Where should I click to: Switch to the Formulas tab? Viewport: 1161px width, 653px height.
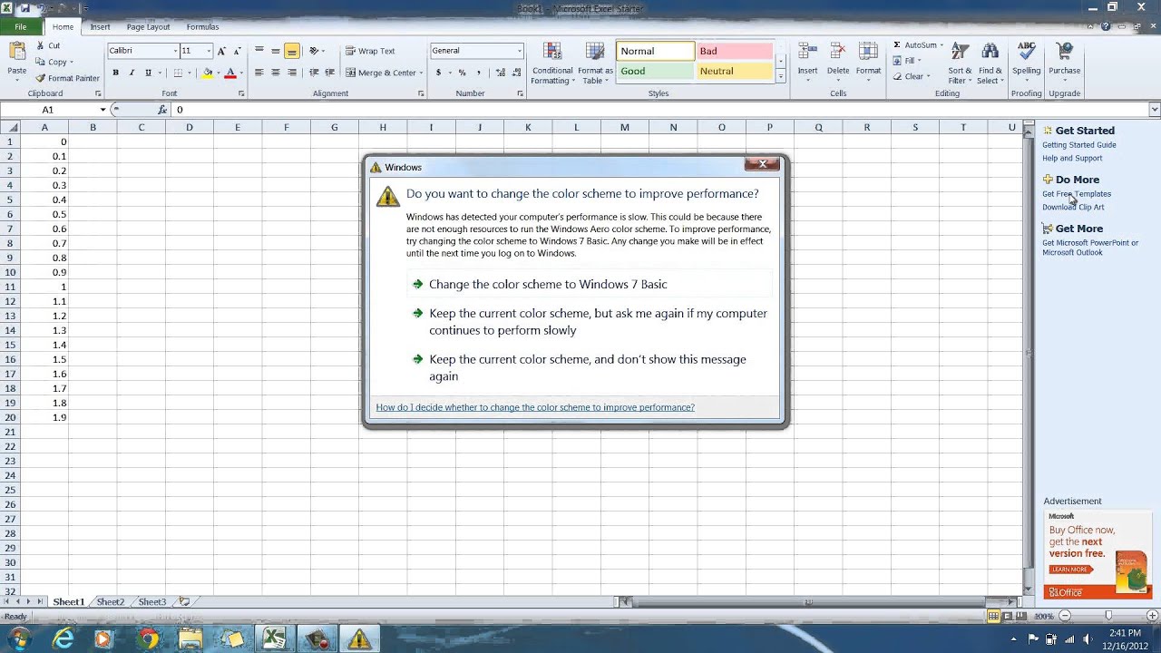click(202, 26)
